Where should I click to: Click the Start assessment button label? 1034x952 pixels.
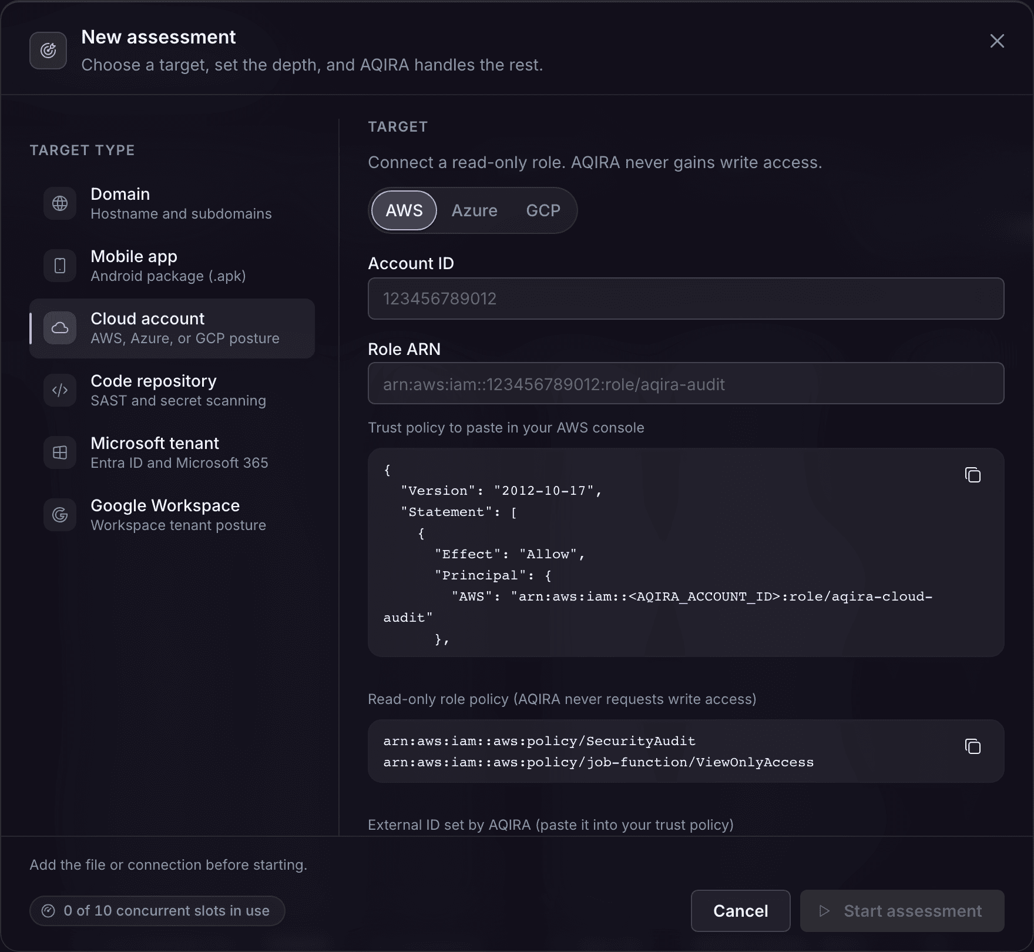tap(912, 911)
